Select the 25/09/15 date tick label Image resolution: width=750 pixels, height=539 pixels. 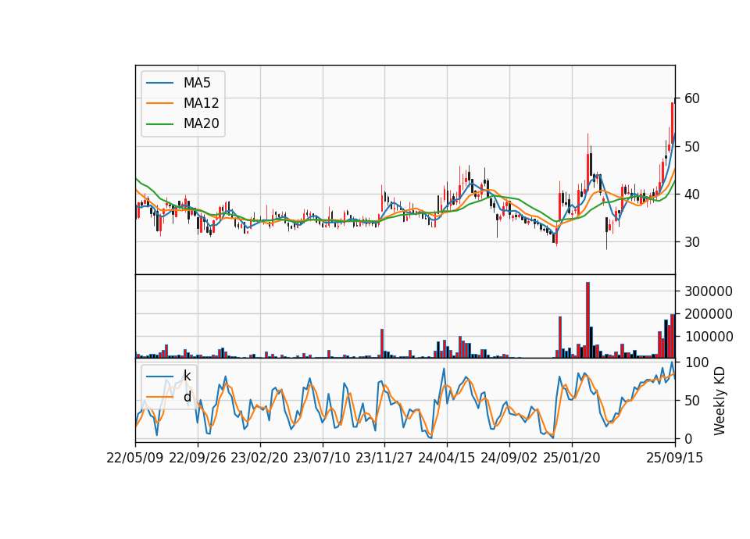675,458
